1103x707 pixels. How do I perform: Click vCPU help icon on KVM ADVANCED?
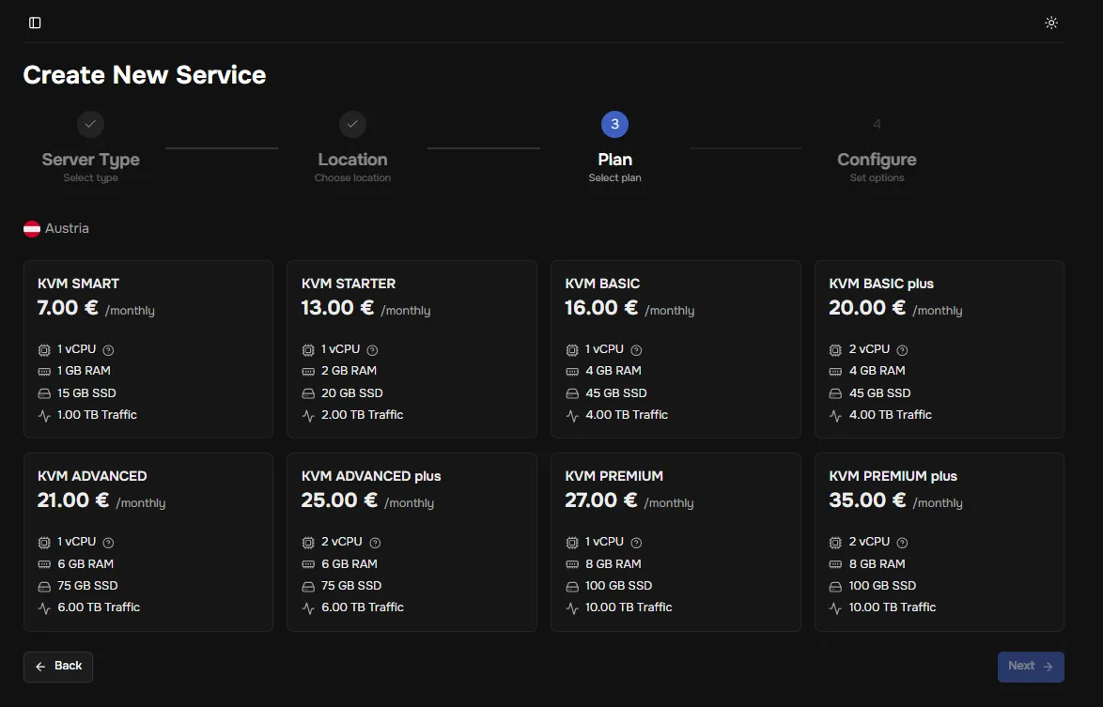point(108,543)
